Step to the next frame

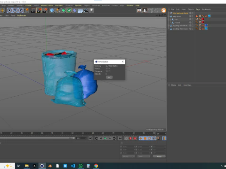[110, 138]
